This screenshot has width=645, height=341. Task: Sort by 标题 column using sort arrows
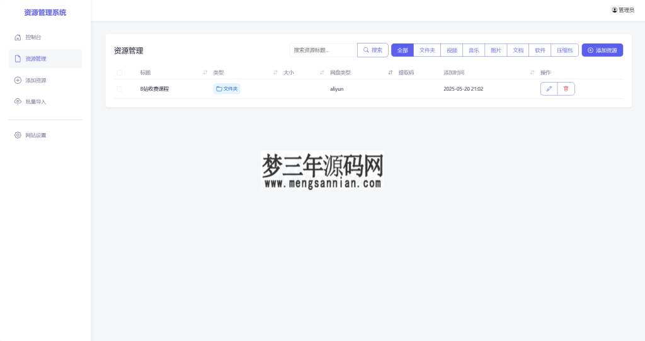pos(205,72)
